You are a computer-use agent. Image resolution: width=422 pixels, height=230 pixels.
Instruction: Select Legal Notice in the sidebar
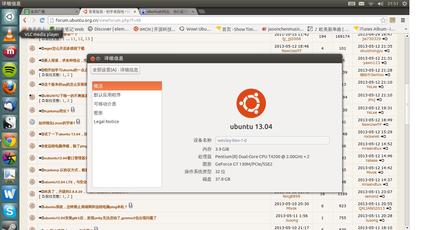[x=127, y=122]
